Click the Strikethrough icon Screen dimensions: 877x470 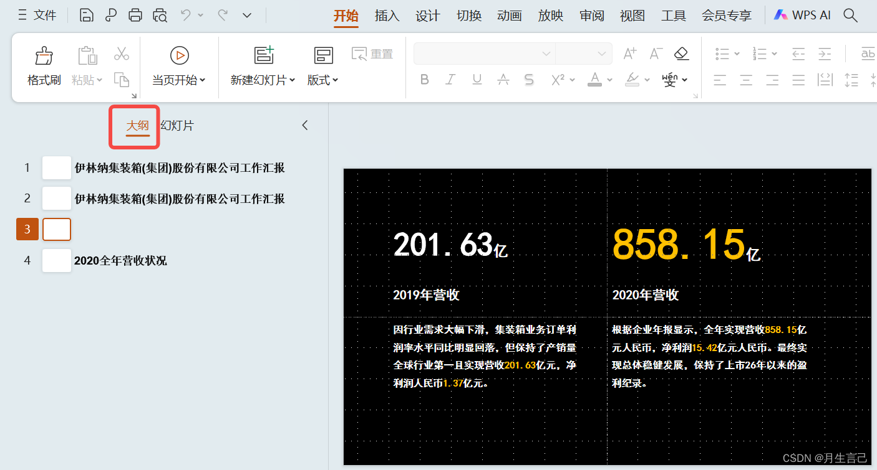(503, 80)
